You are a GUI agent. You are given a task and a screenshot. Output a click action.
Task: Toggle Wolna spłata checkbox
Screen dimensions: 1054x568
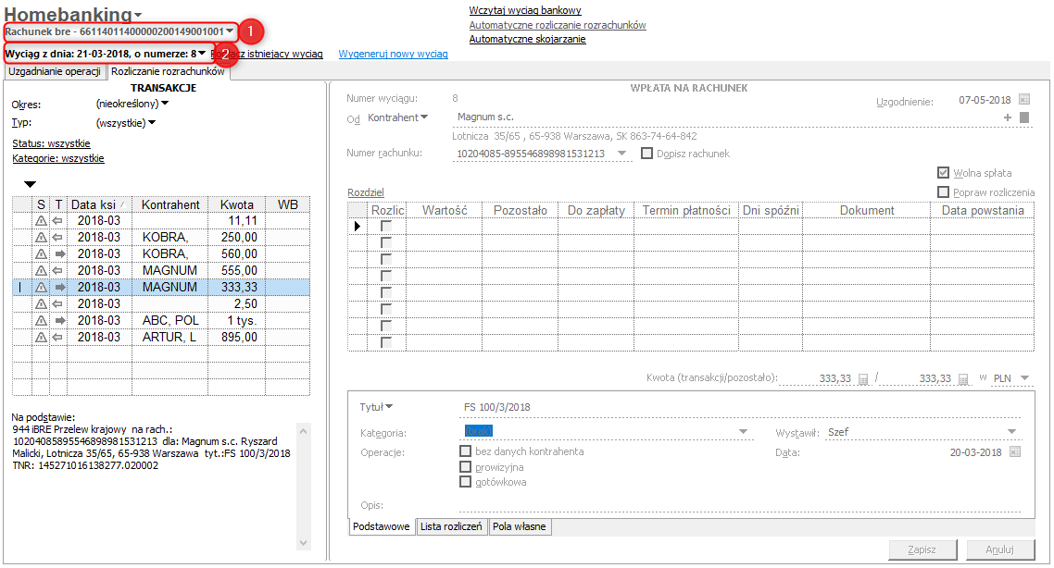point(943,173)
